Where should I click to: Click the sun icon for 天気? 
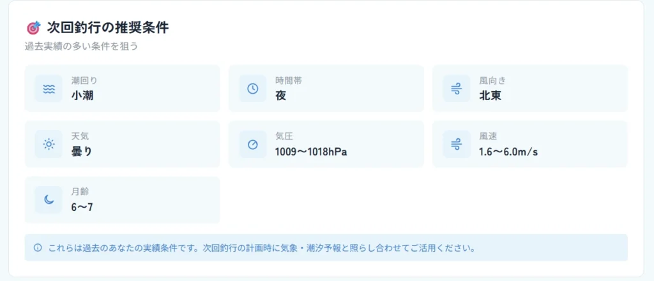[x=49, y=144]
